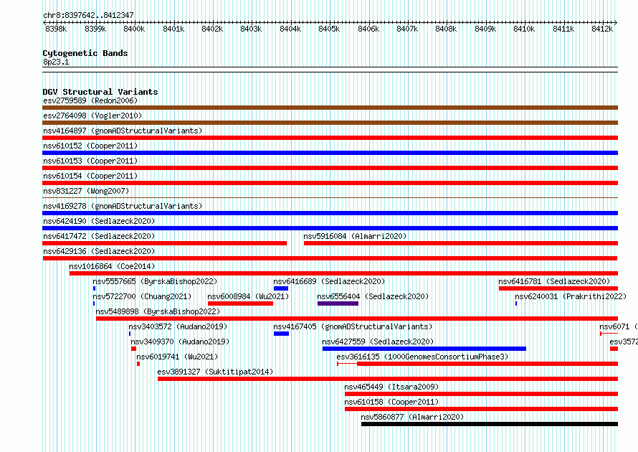Select nsv6019741 (Wu2021) label
This screenshot has width=638, height=452.
[177, 357]
